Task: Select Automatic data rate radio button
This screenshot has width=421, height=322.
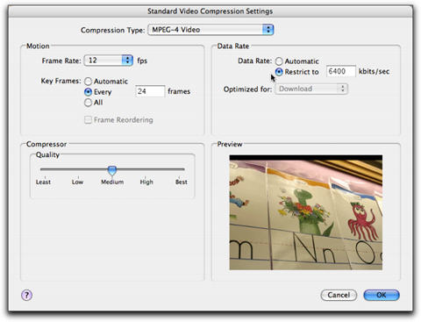Action: pyautogui.click(x=279, y=61)
